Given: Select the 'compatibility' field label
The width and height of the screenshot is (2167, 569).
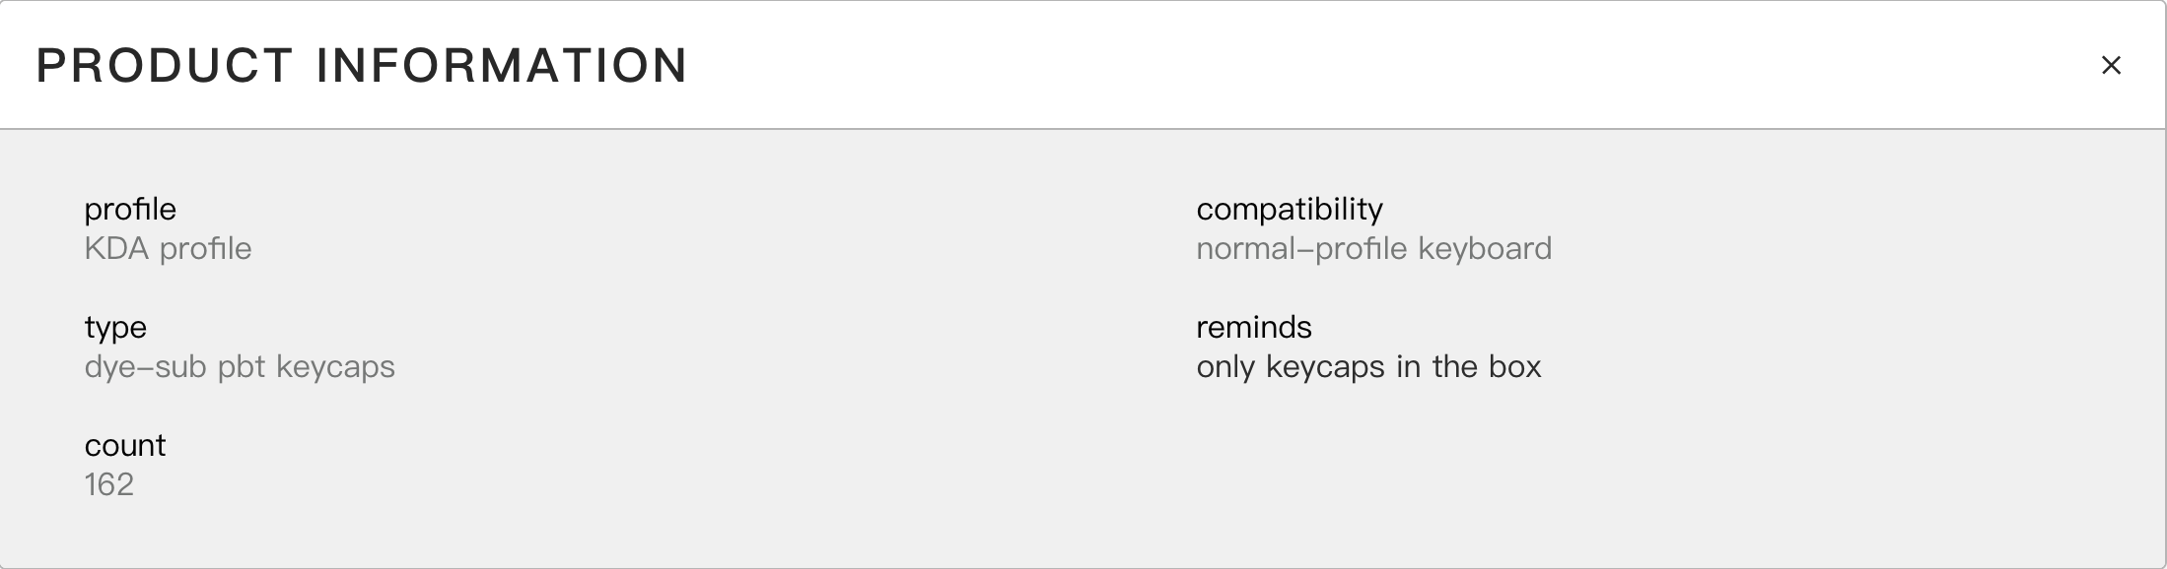Looking at the screenshot, I should click(x=1290, y=209).
